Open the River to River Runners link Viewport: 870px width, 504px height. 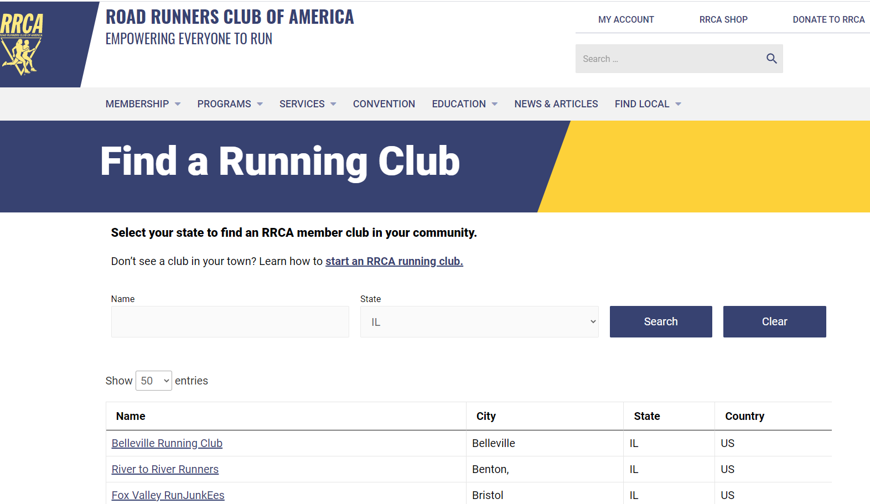[x=165, y=469]
